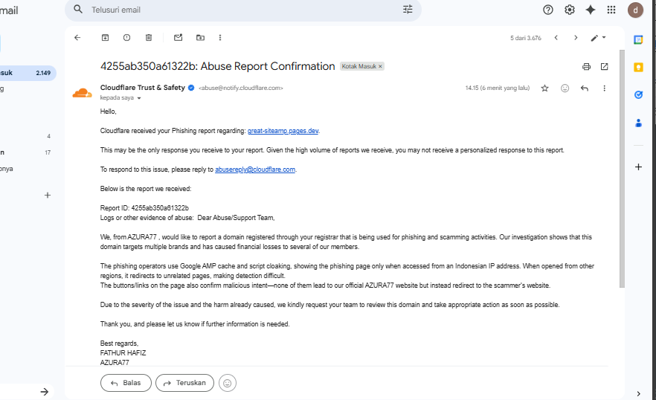Open the Move to folder icon
656x400 pixels.
pos(200,38)
